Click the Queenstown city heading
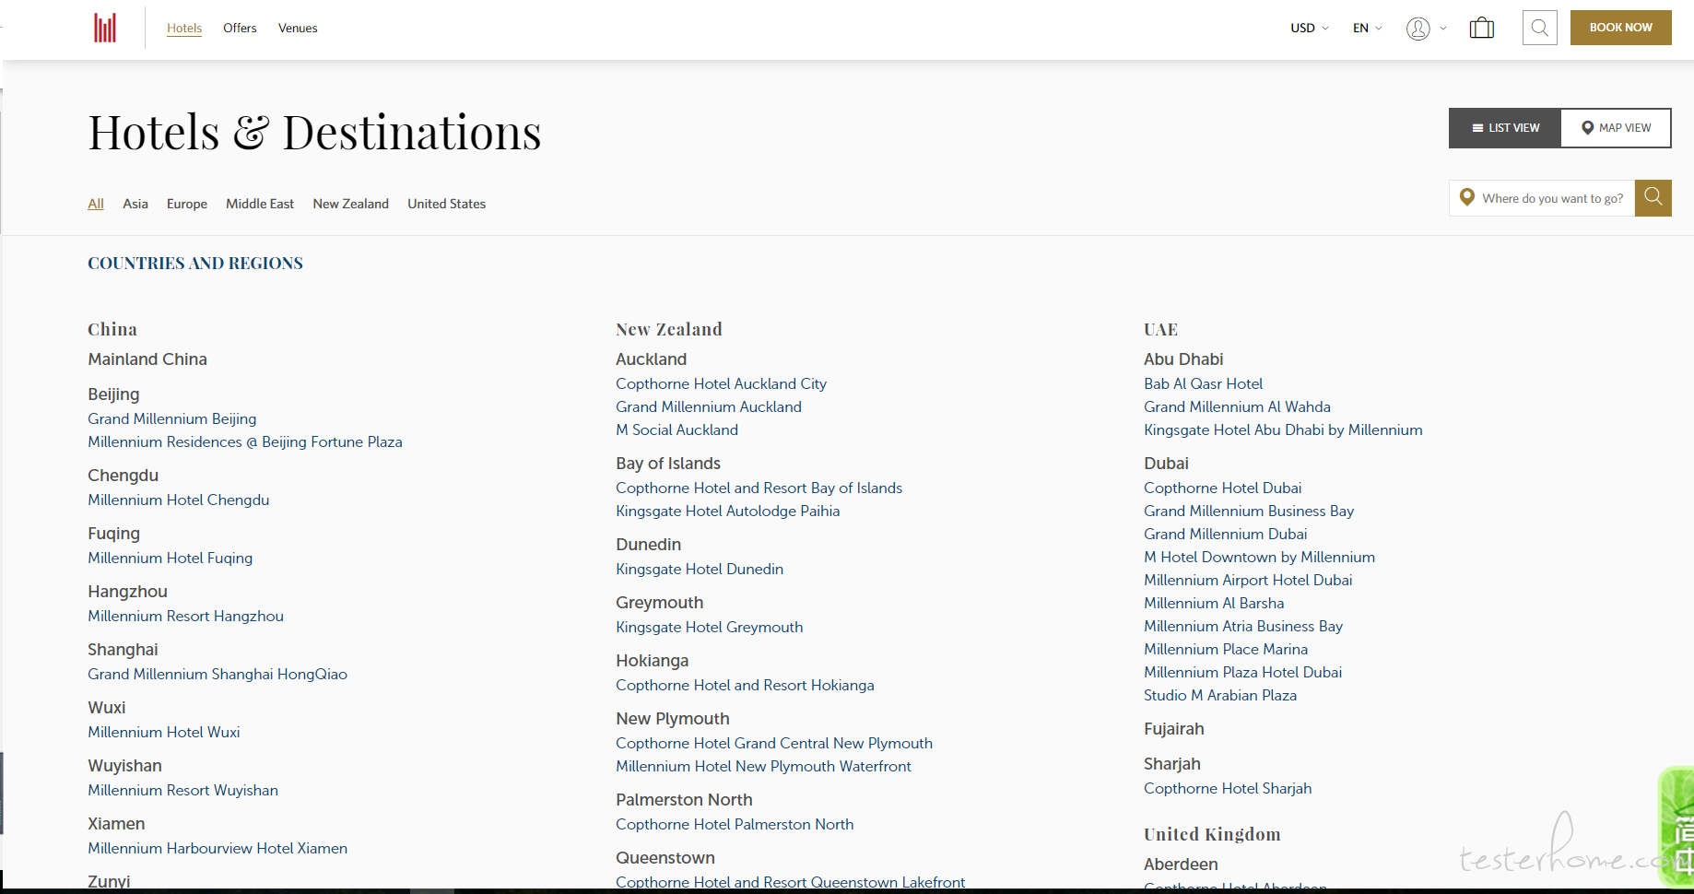 pyautogui.click(x=665, y=858)
